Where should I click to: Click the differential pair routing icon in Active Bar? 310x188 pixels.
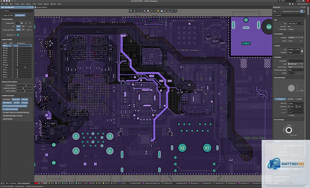(155, 11)
